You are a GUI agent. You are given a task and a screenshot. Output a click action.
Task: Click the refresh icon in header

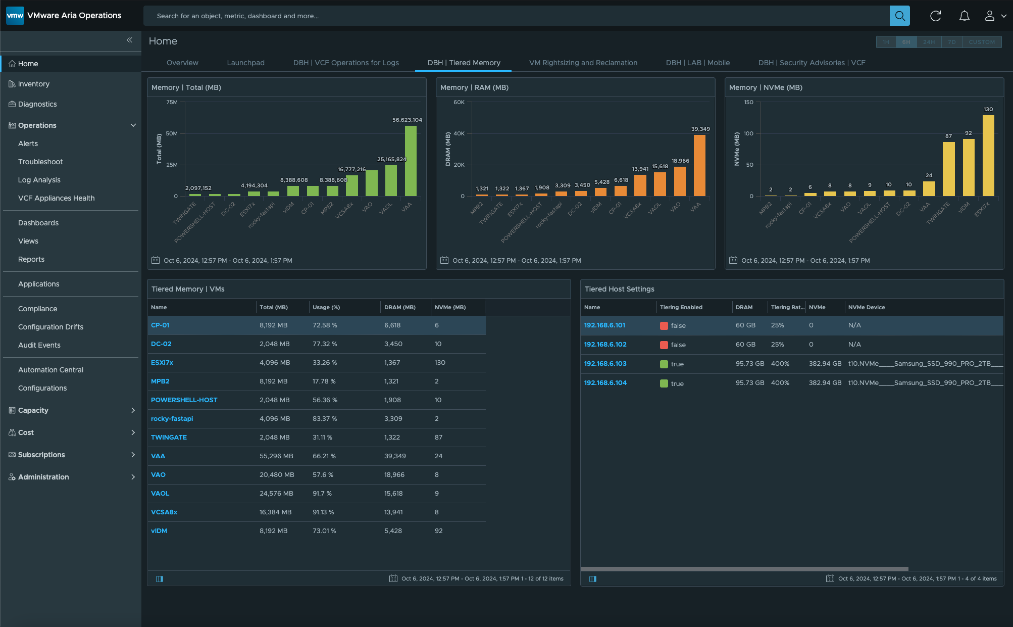[935, 16]
